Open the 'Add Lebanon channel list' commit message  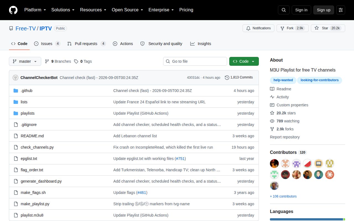[135, 136]
